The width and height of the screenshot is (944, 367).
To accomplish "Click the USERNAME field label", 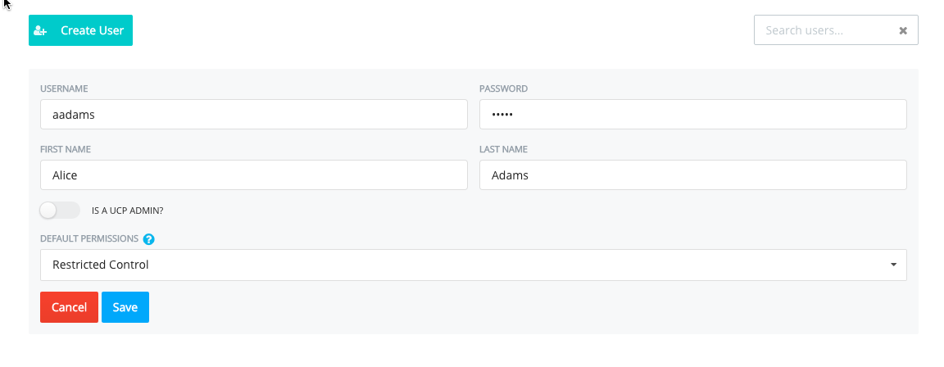I will click(x=64, y=88).
